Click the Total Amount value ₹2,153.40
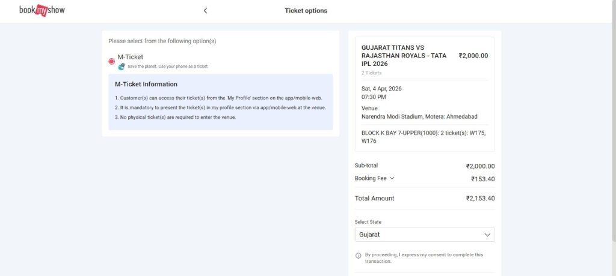Image resolution: width=616 pixels, height=276 pixels. (481, 199)
